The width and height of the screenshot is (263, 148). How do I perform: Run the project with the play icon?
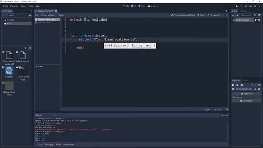[237, 6]
